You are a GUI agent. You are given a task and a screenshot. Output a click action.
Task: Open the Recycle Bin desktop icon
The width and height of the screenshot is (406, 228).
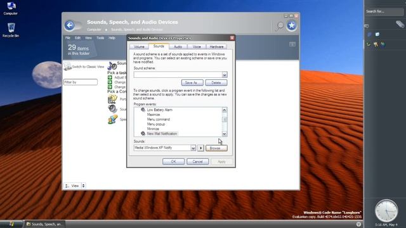[11, 30]
